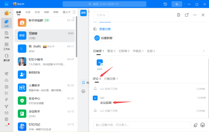Image resolution: width=209 pixels, height=132 pixels.
Task: Switch to 未响应 1 attendees tab
Action: coord(138,51)
